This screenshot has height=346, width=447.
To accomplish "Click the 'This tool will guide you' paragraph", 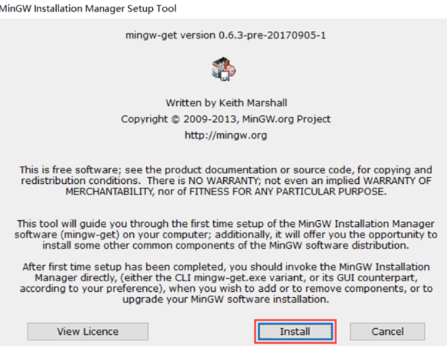I will (226, 234).
